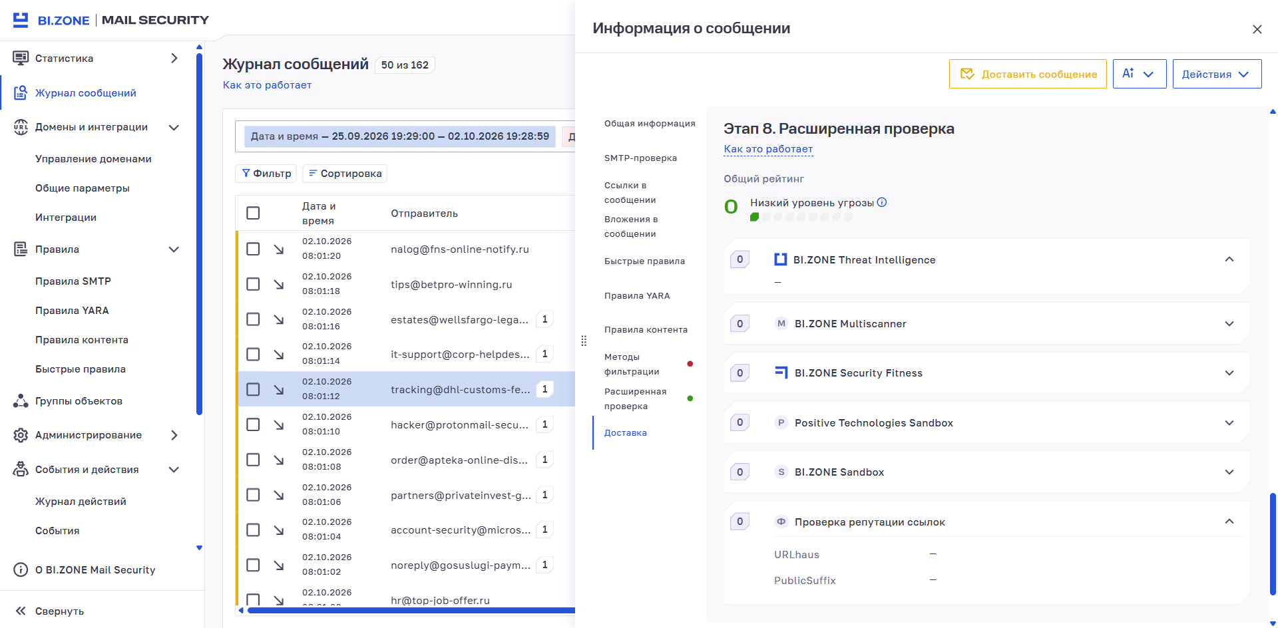
Task: Collapse the BI.ZONE Threat Intelligence section
Action: click(1229, 259)
